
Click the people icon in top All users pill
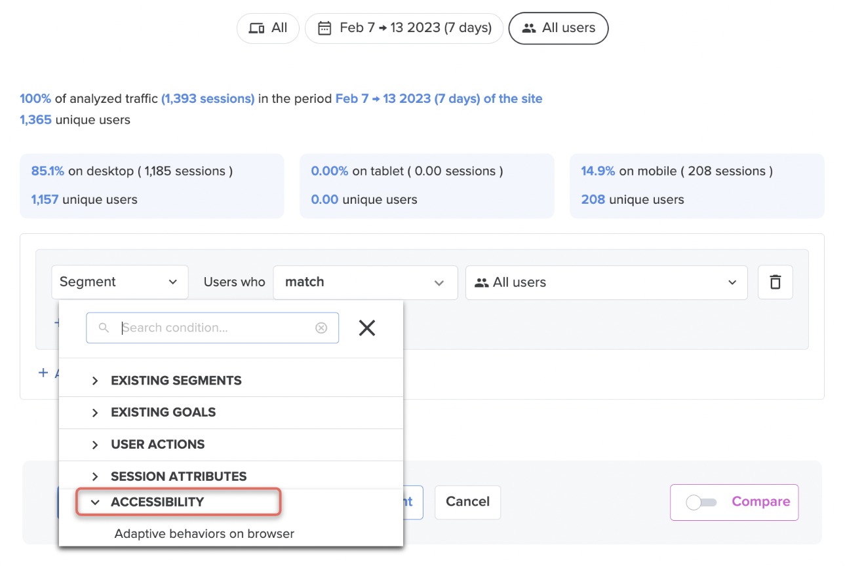click(528, 28)
